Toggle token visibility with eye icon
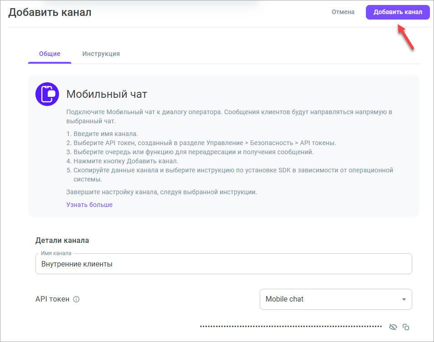The image size is (434, 342). point(393,327)
